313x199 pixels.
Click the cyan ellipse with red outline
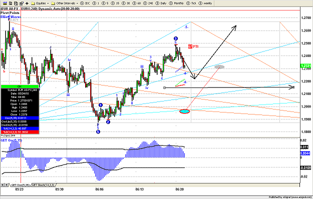[185, 111]
